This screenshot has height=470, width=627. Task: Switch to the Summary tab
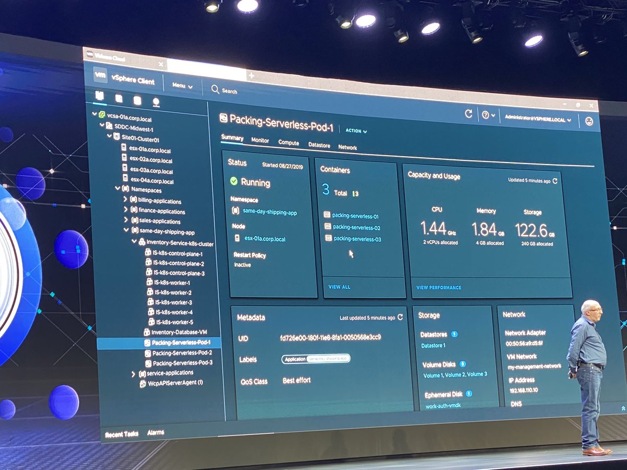[x=232, y=138]
